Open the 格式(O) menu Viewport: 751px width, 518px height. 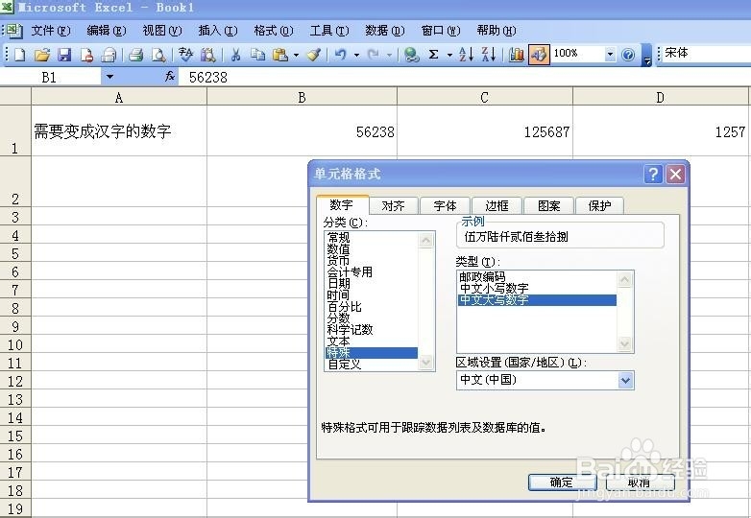click(274, 31)
